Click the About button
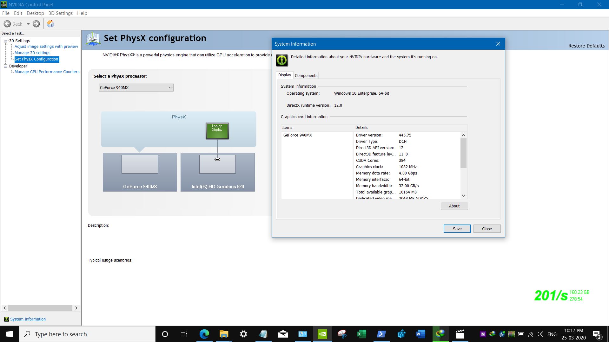Screen dimensions: 609x342 [454, 206]
